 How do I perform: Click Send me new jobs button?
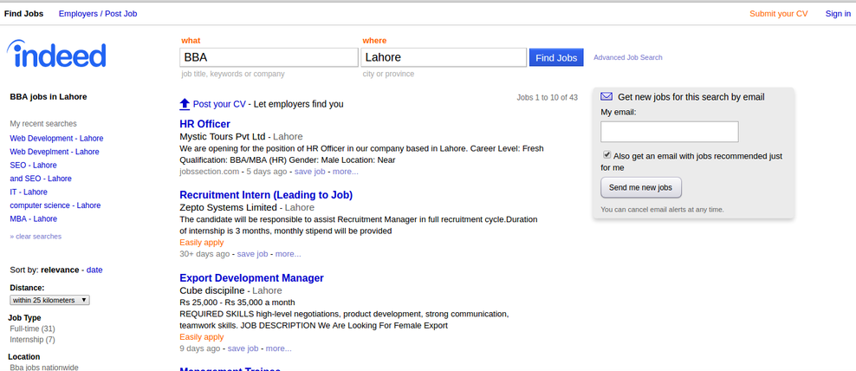click(x=641, y=187)
